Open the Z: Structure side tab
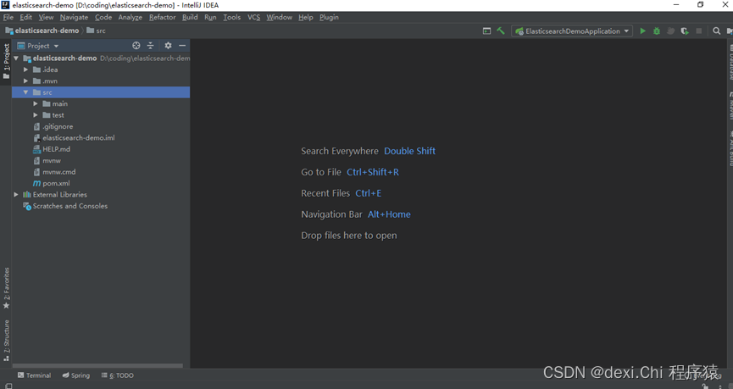 coord(6,341)
